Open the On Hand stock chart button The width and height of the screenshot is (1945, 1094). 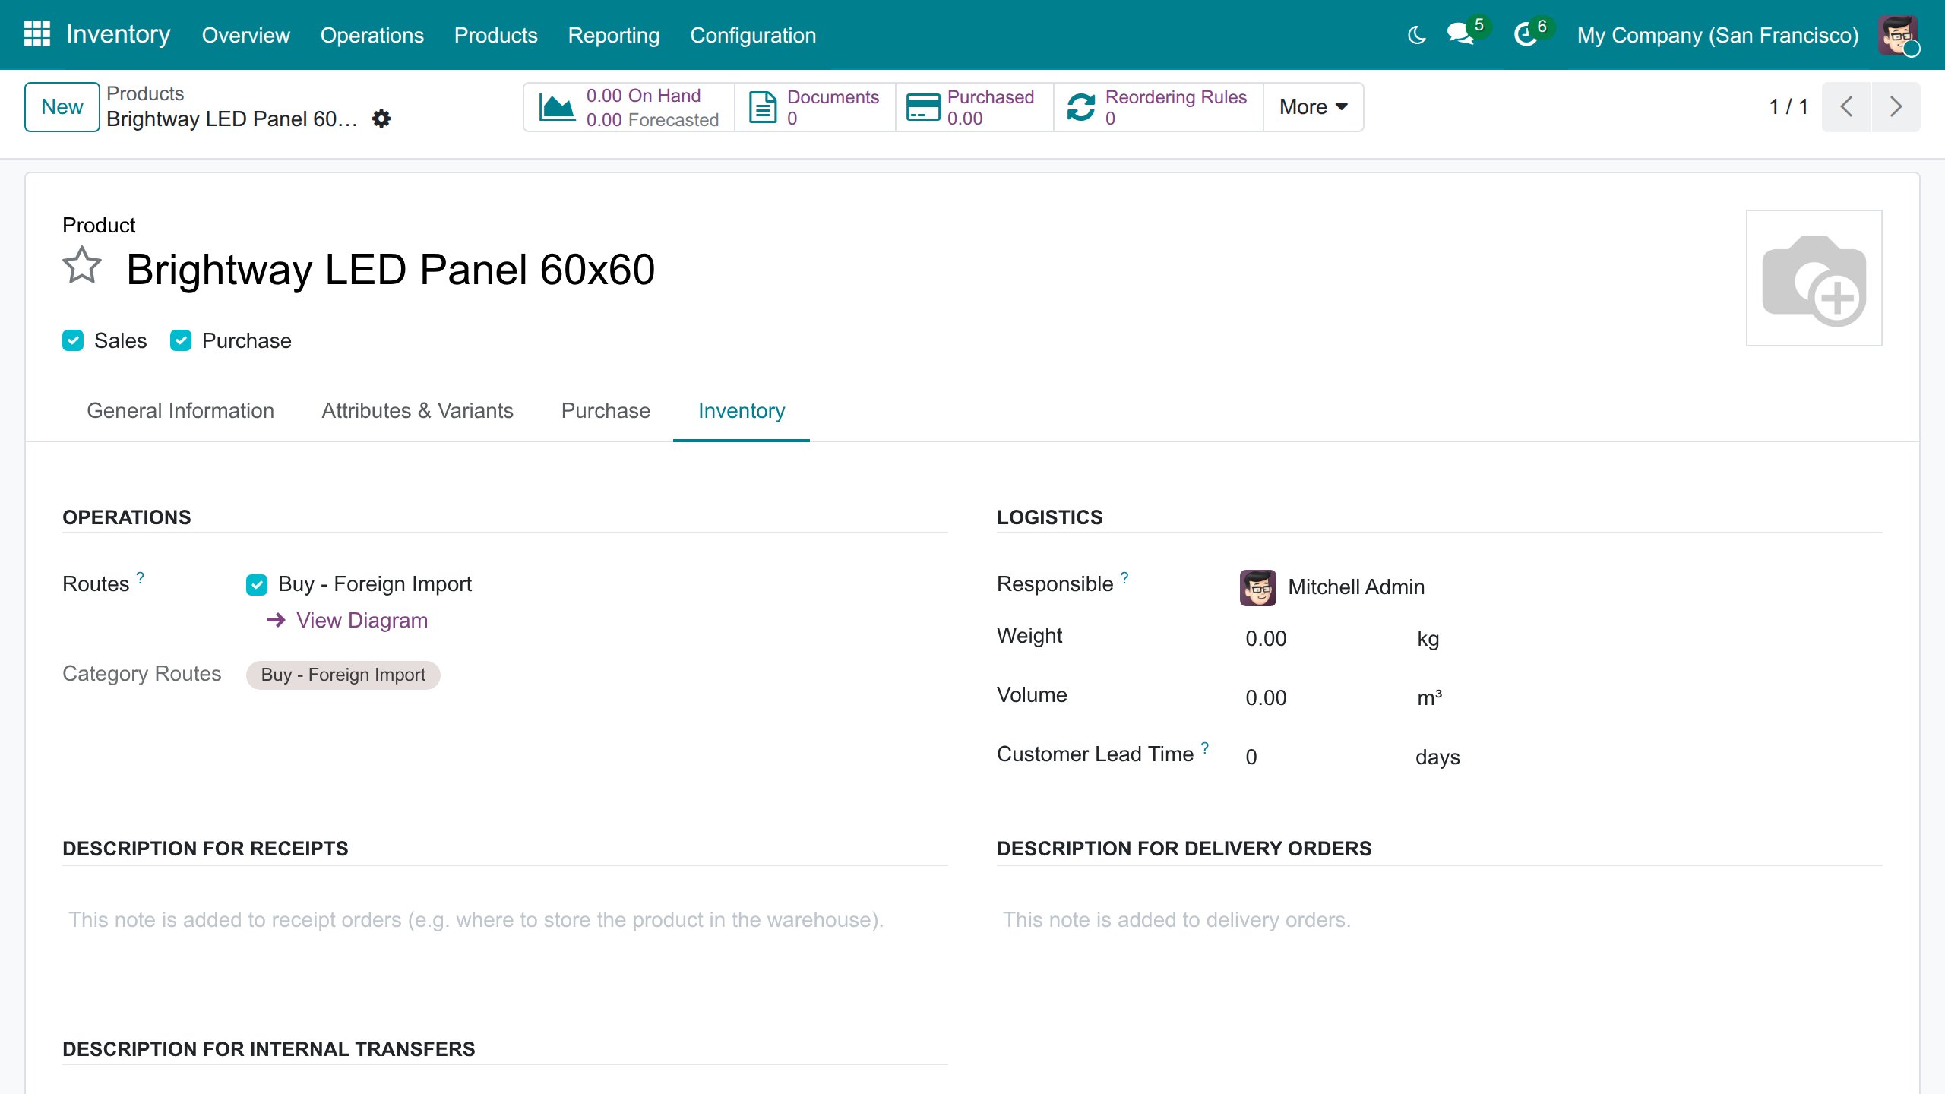pyautogui.click(x=629, y=107)
